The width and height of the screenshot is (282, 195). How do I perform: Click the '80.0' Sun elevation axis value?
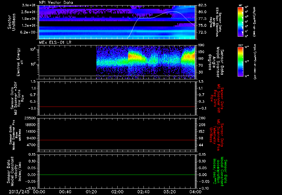[x=202, y=12]
